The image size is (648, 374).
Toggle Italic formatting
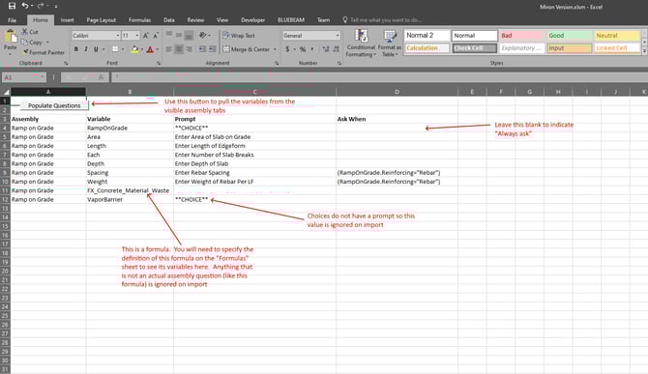(x=86, y=49)
